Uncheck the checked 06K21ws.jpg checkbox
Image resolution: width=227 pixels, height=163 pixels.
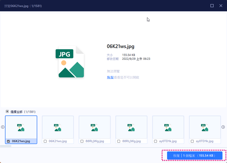[9, 141]
